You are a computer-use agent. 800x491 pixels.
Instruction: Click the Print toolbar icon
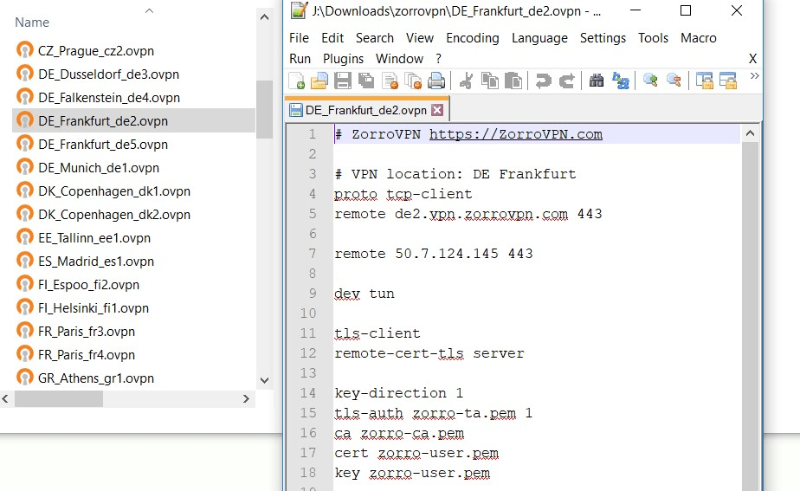pos(436,81)
